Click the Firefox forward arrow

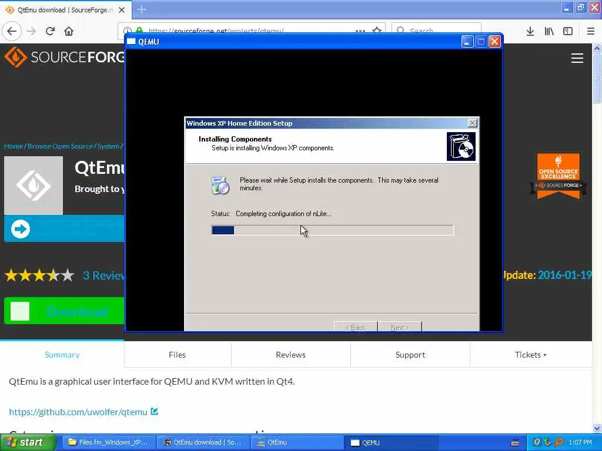(31, 31)
